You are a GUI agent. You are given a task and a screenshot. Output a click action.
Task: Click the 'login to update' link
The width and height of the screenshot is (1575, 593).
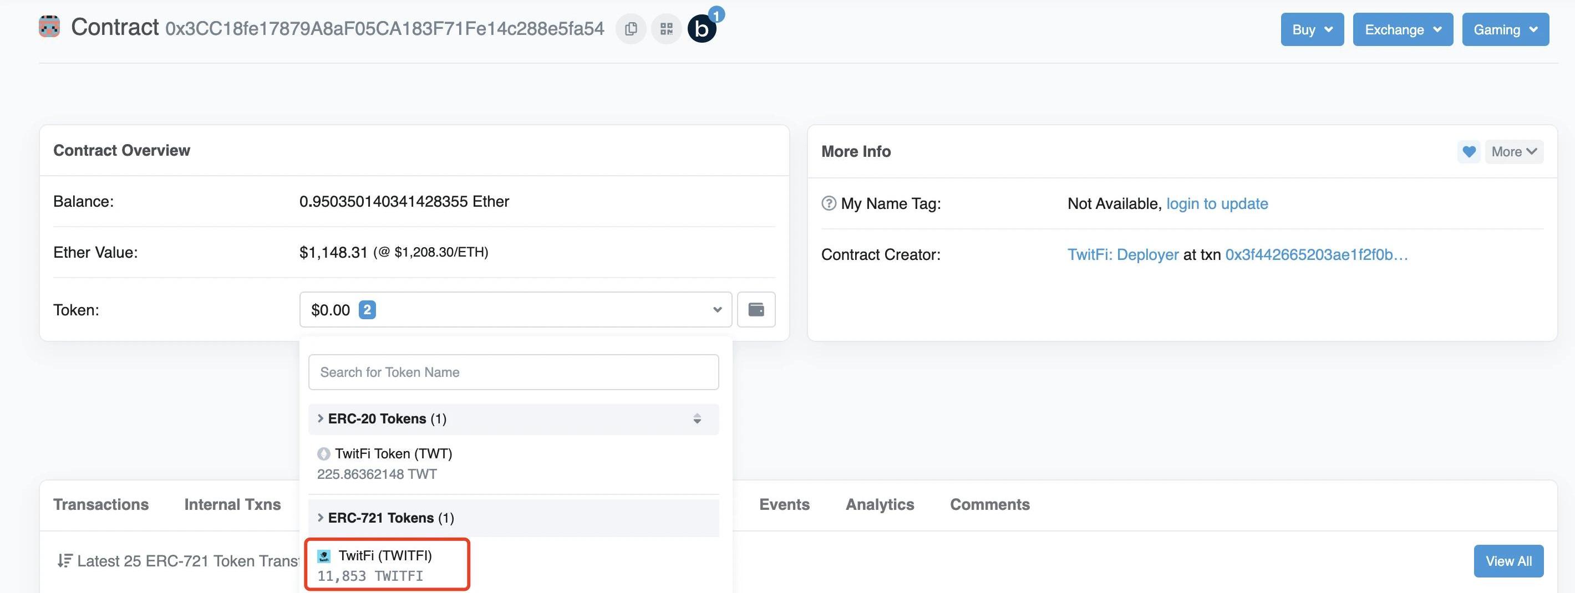coord(1217,203)
